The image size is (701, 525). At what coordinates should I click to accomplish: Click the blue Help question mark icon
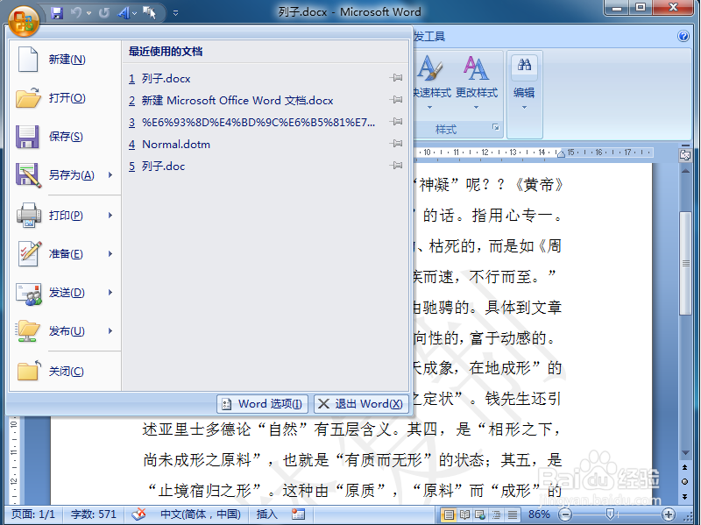pos(683,36)
